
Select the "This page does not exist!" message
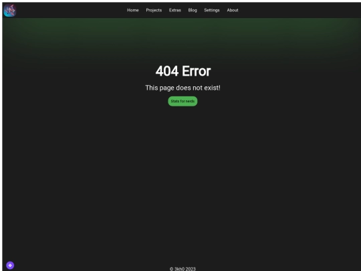tap(183, 88)
